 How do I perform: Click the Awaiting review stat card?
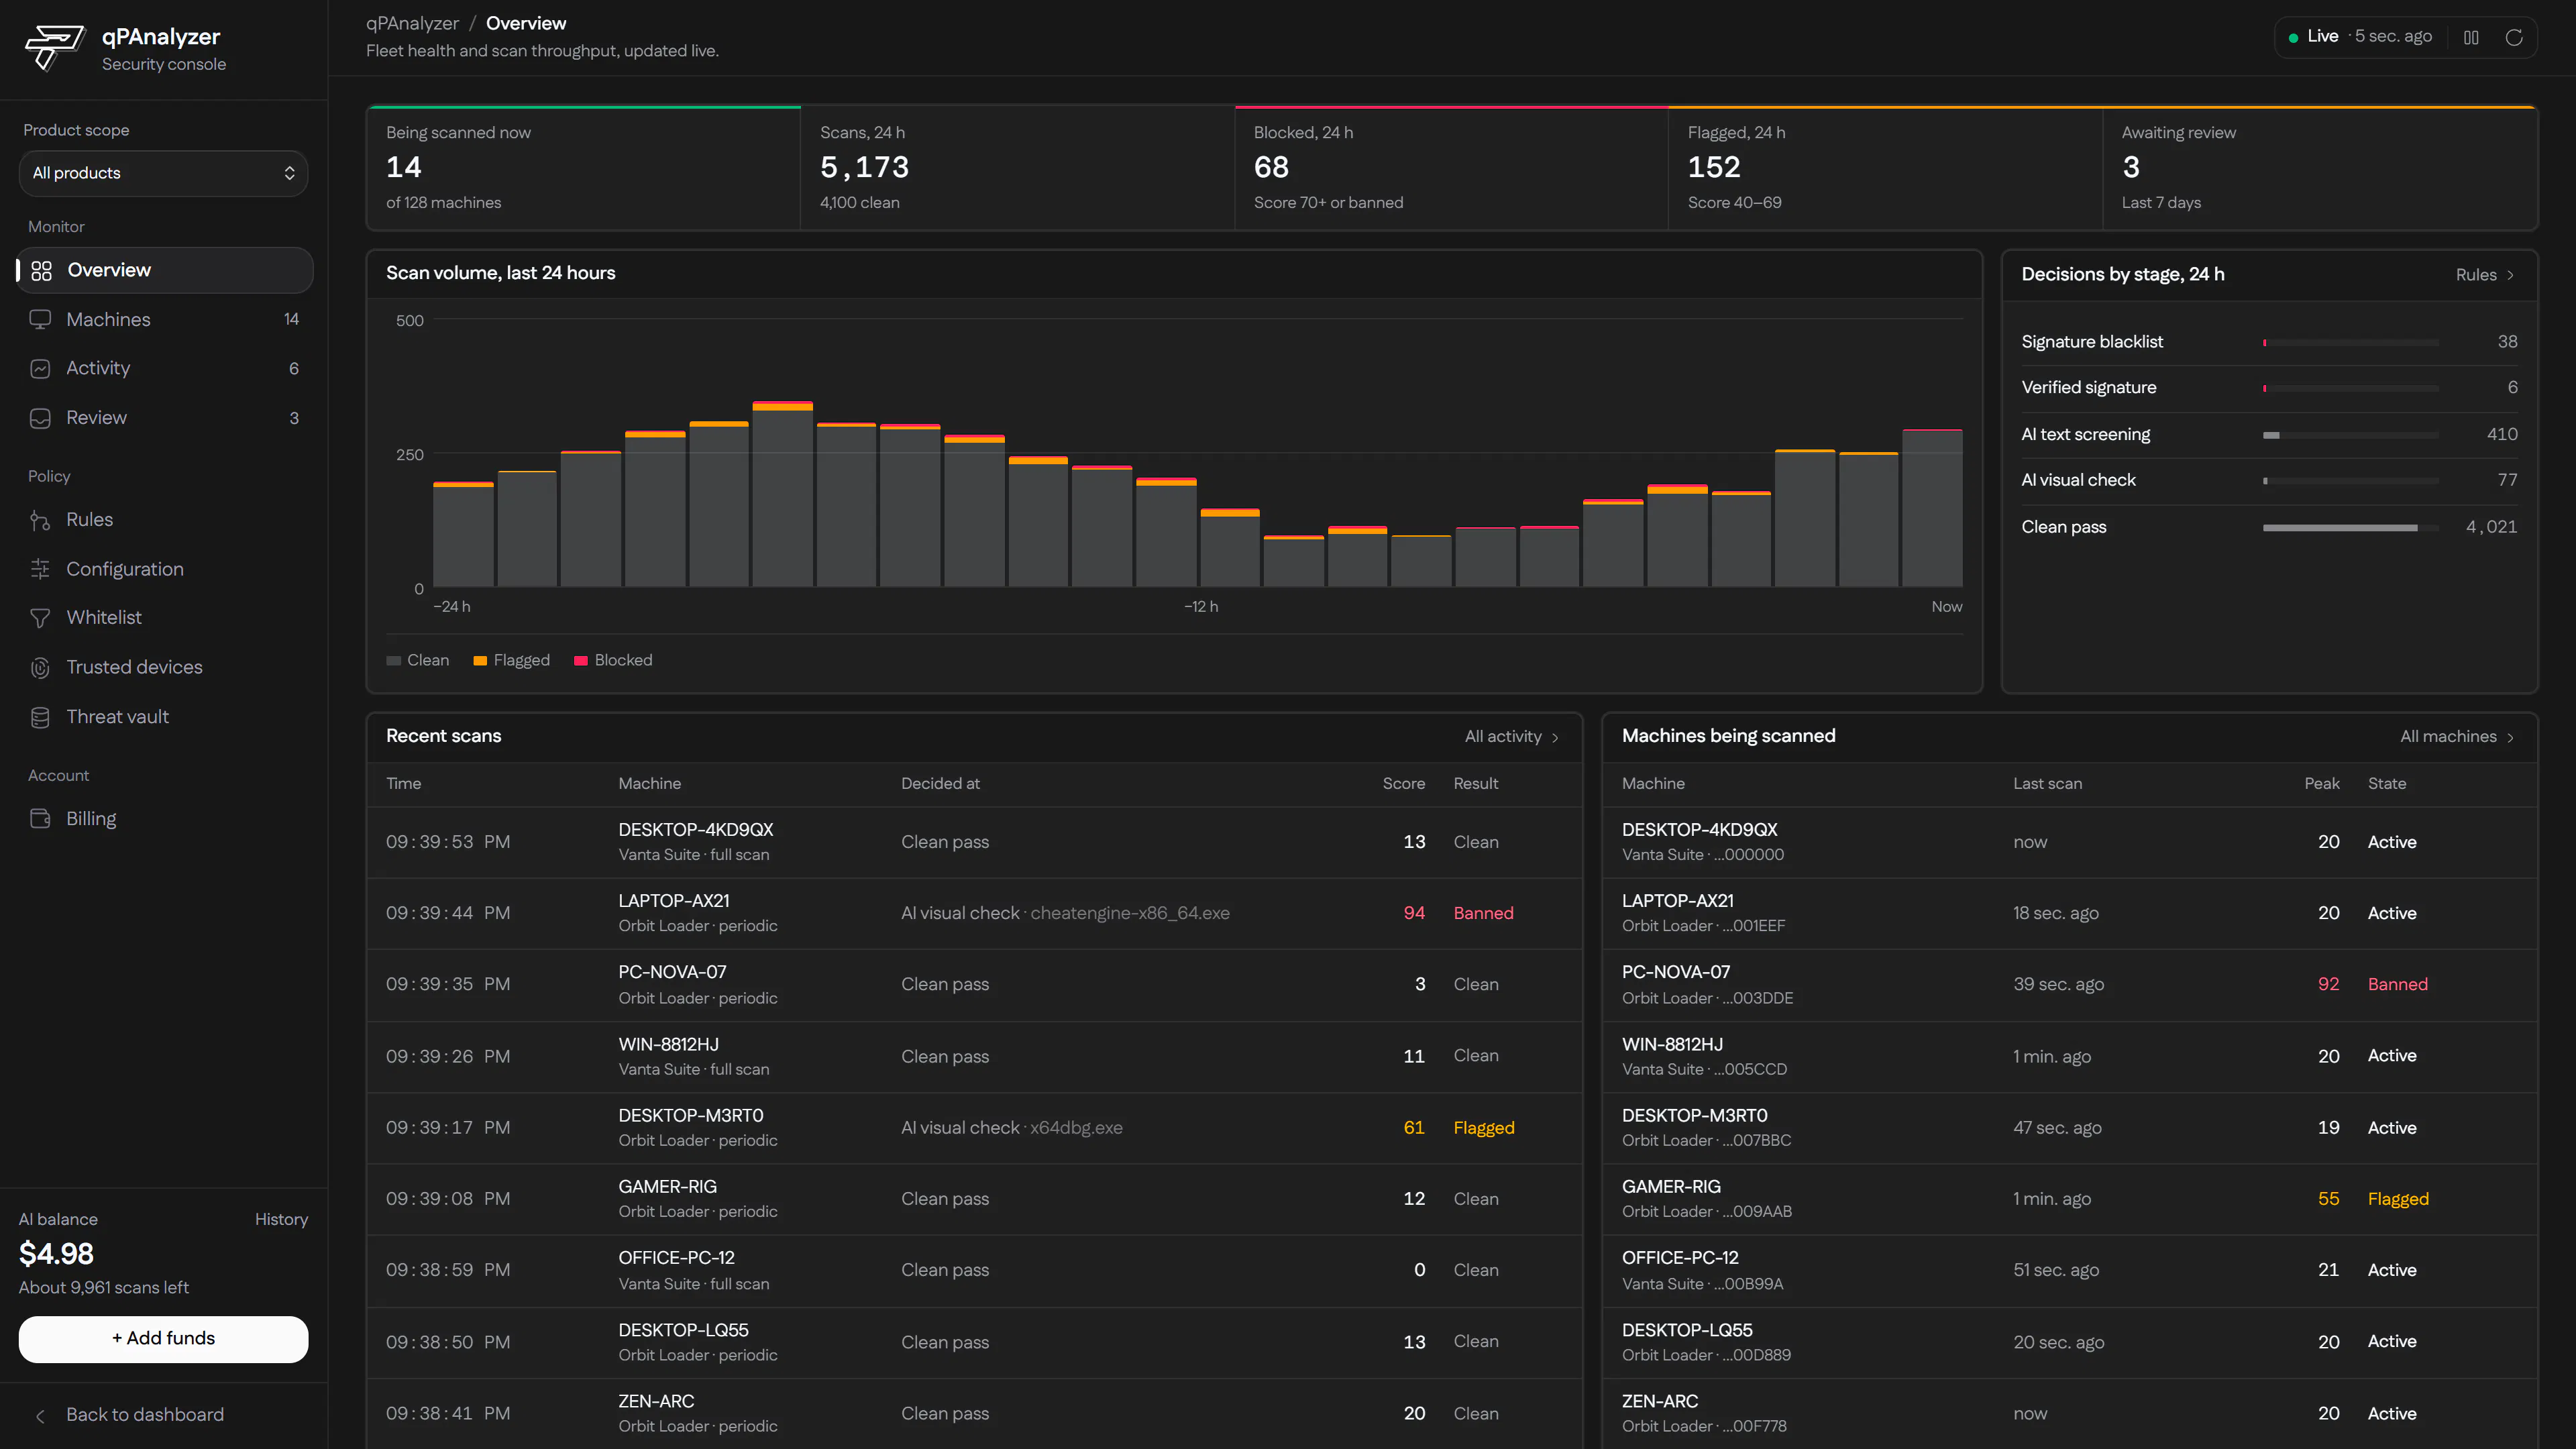pos(2319,168)
